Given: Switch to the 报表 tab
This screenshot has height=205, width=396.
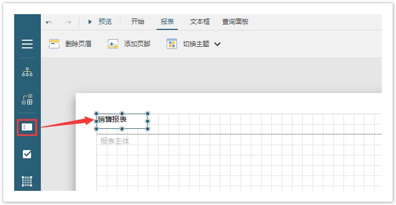Looking at the screenshot, I should tap(167, 22).
